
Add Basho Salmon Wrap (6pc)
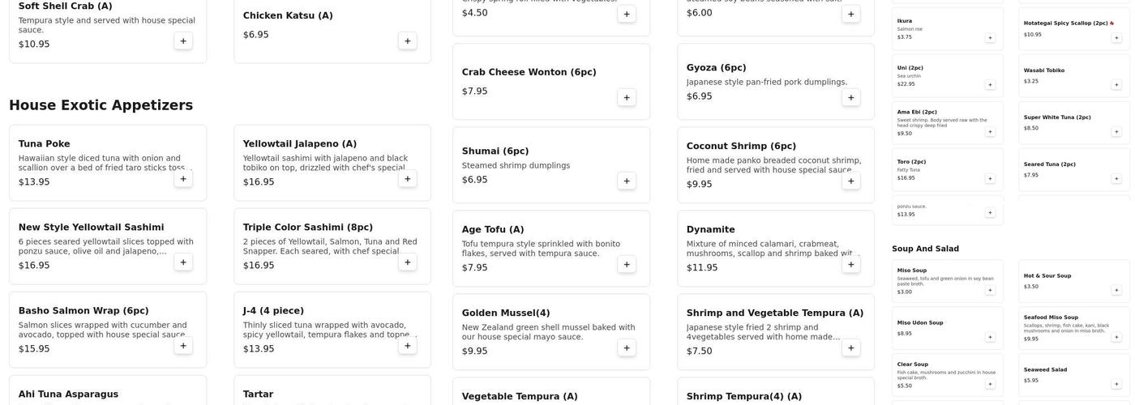(x=183, y=346)
